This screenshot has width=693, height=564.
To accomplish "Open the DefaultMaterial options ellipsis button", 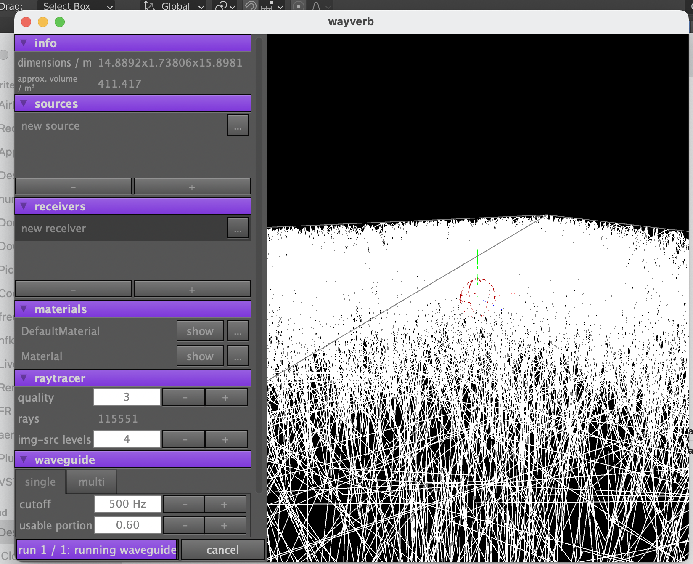I will [238, 331].
